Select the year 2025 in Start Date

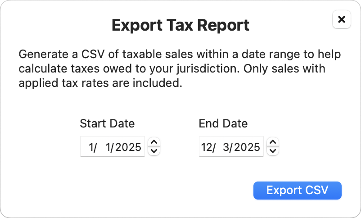(128, 147)
